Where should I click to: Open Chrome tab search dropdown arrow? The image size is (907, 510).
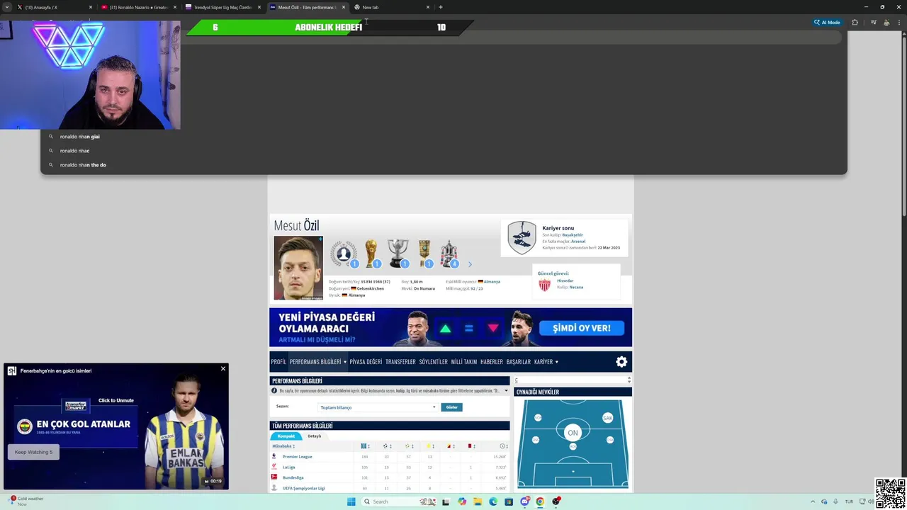pyautogui.click(x=7, y=7)
